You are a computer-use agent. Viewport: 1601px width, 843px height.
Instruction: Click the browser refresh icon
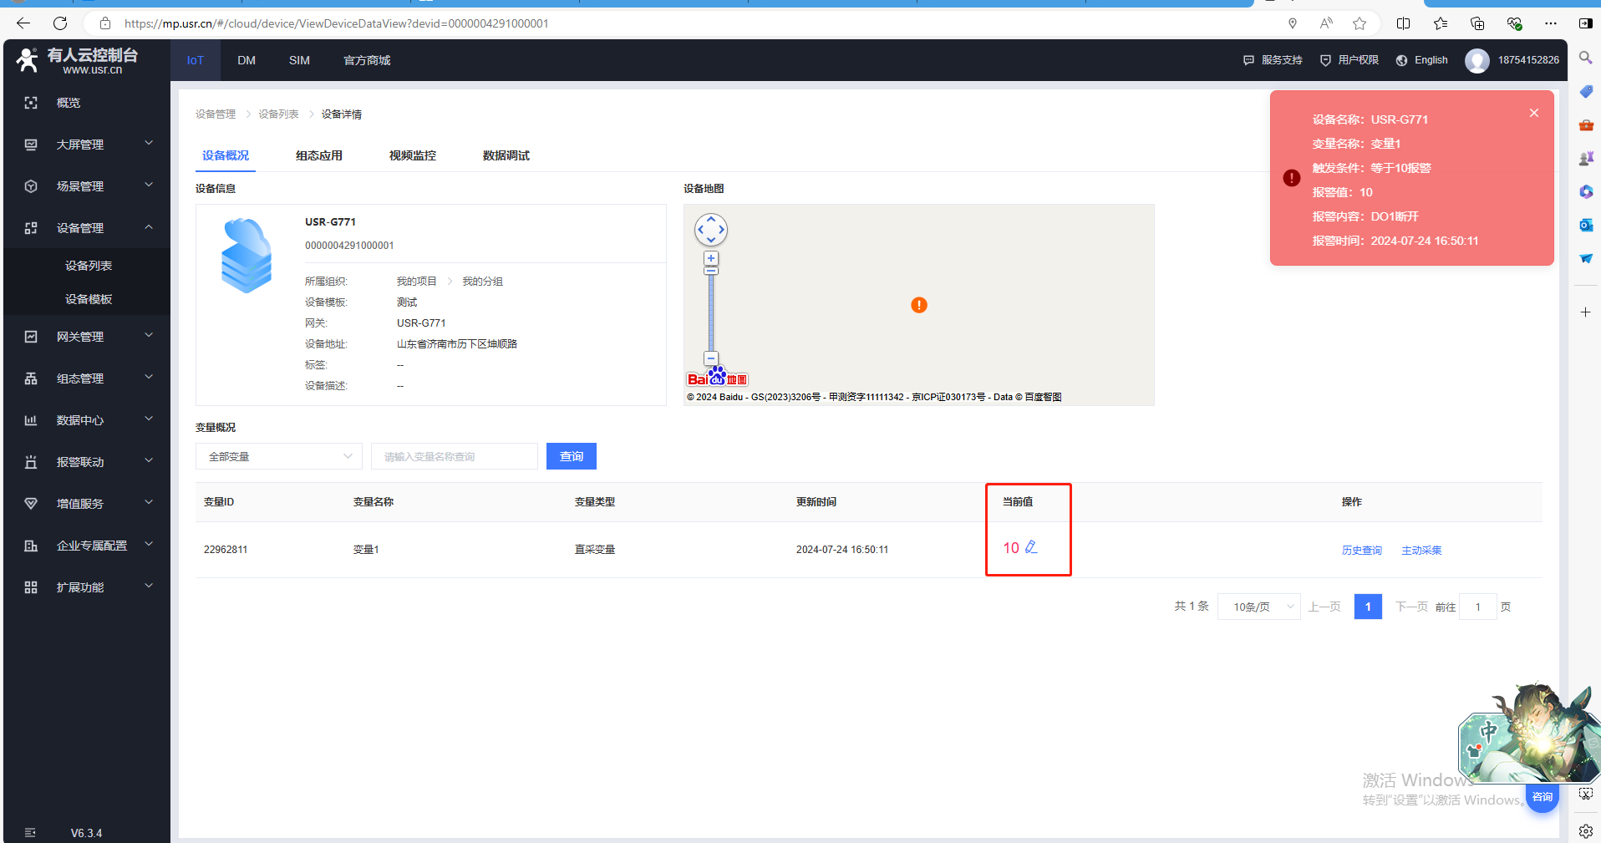60,23
